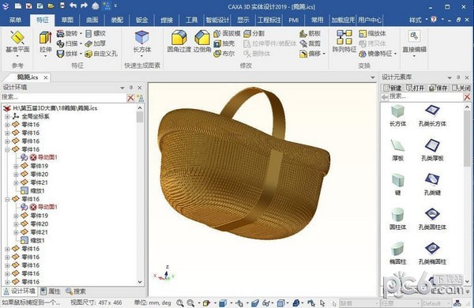Open the 设计元素库 panel options arrow
Screen dimensions: 474x308
click(450, 77)
